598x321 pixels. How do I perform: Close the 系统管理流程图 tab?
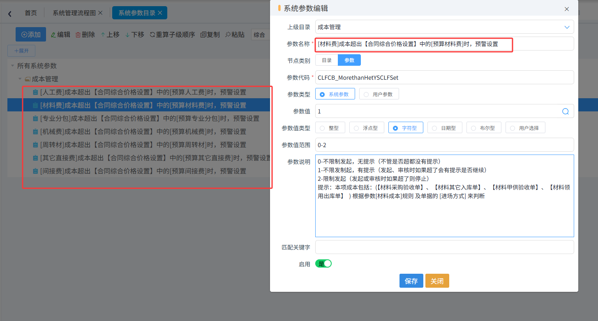click(100, 13)
